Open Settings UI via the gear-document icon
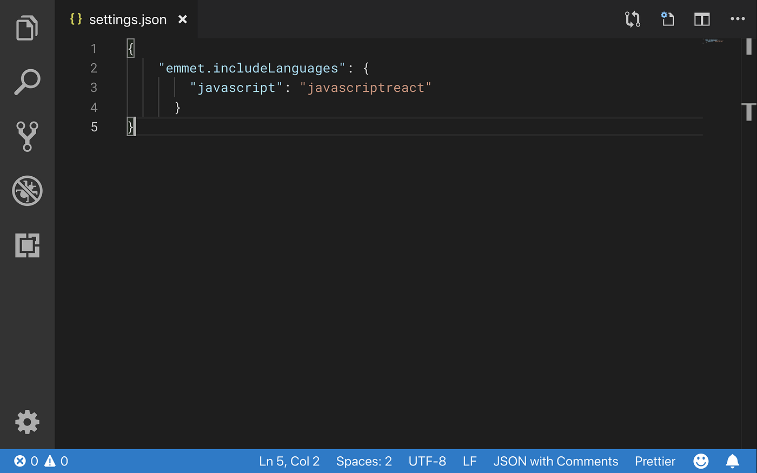 pyautogui.click(x=667, y=19)
